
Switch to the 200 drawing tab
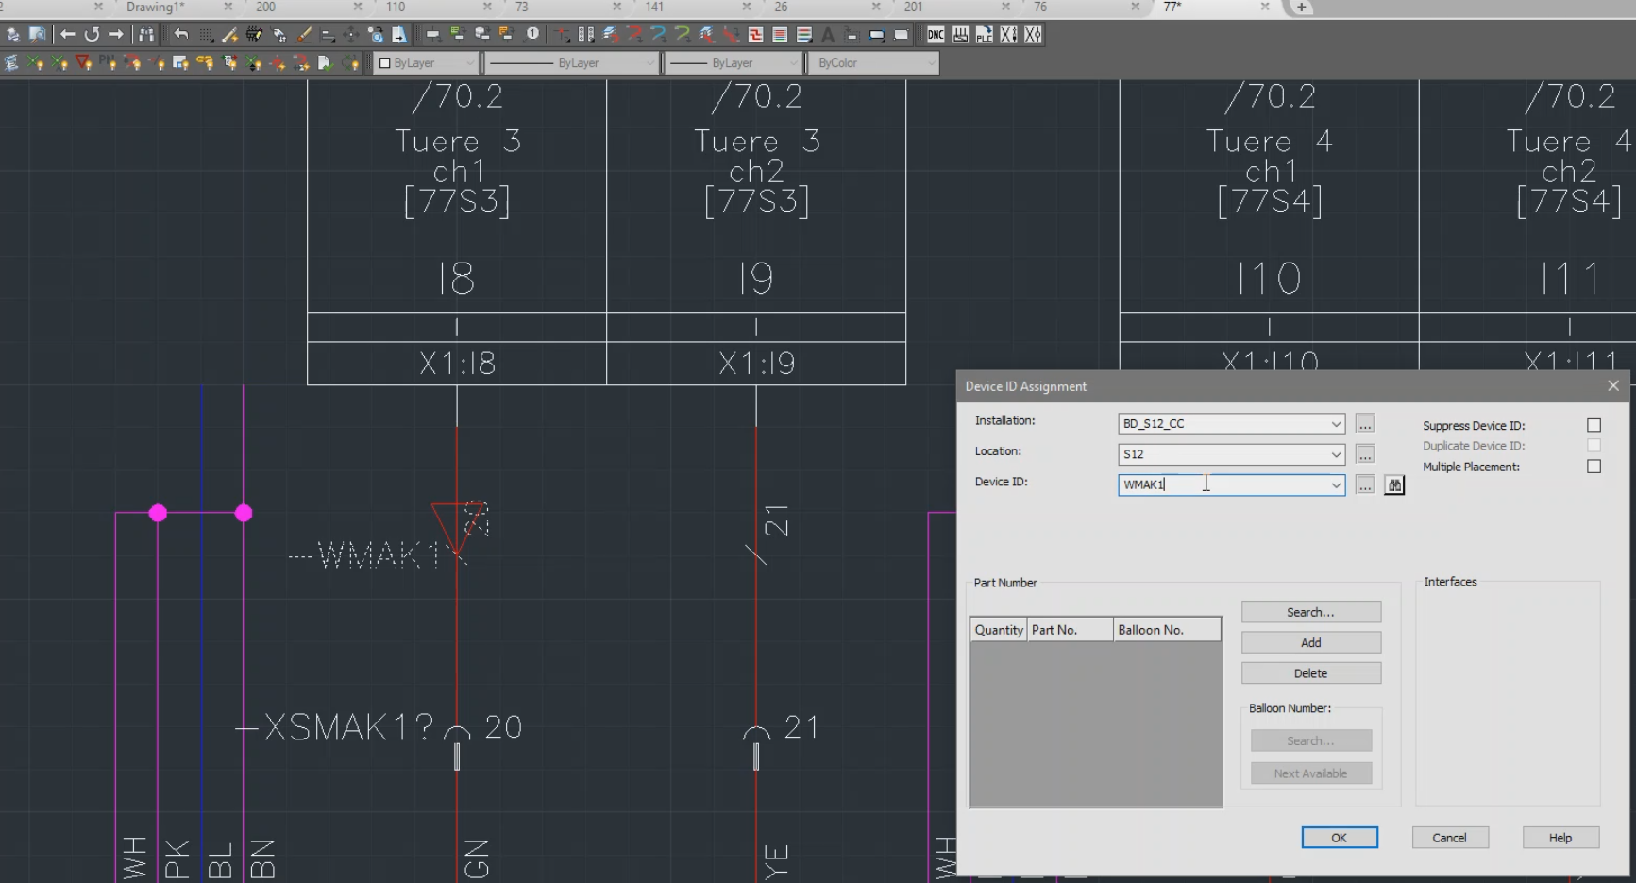pyautogui.click(x=265, y=7)
